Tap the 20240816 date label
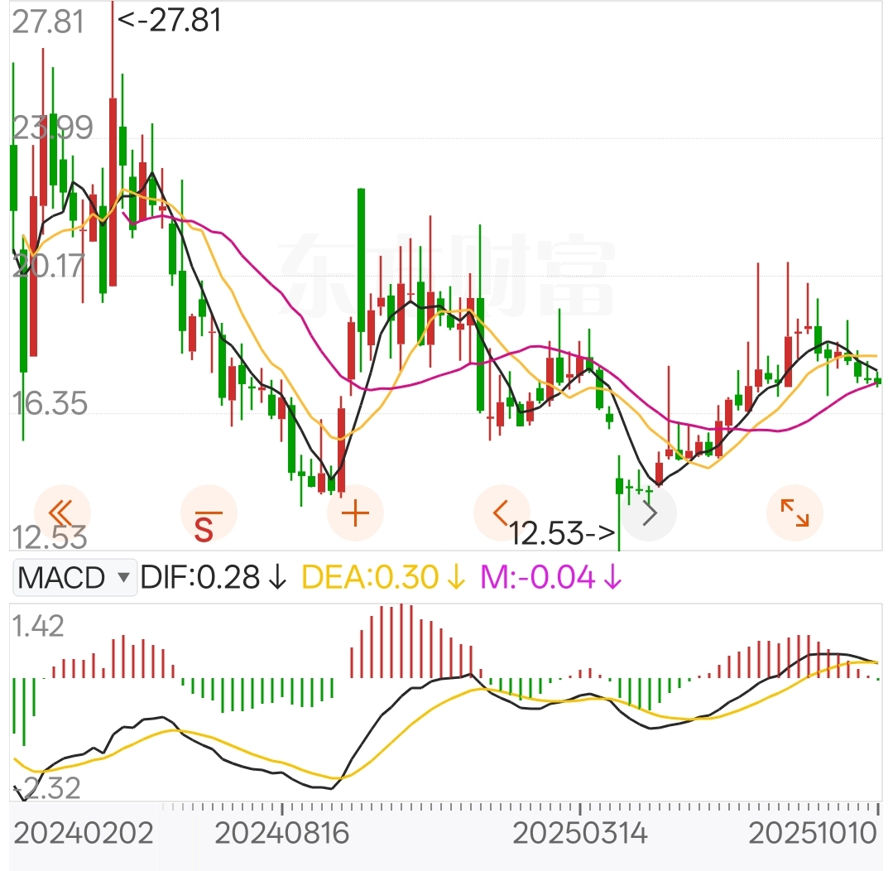Viewport: 893px width, 871px height. pos(282,834)
